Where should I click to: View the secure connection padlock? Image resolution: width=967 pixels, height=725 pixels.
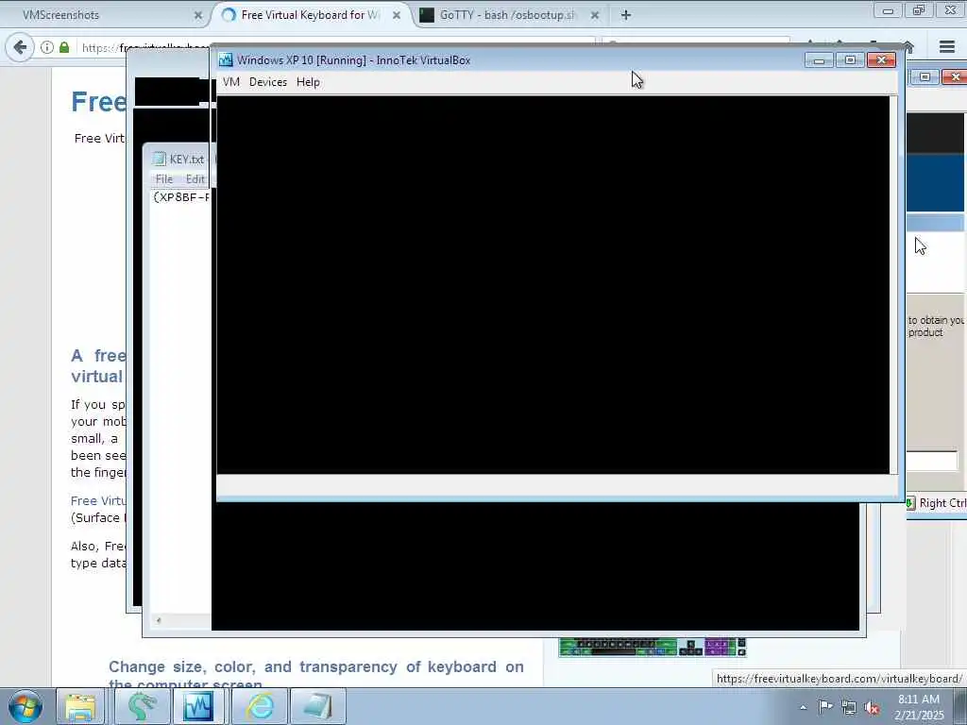64,47
